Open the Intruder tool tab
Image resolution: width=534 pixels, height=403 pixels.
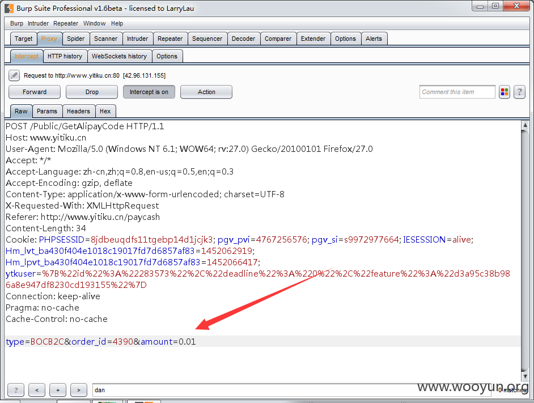click(x=138, y=39)
